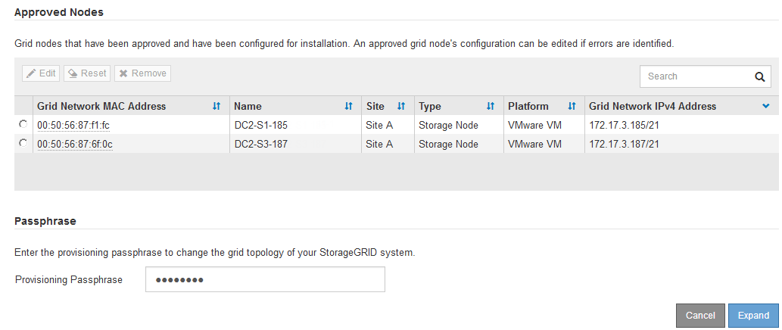Open MAC address 00:50:56:87:f1:fc link
This screenshot has height=330, width=782.
click(74, 125)
